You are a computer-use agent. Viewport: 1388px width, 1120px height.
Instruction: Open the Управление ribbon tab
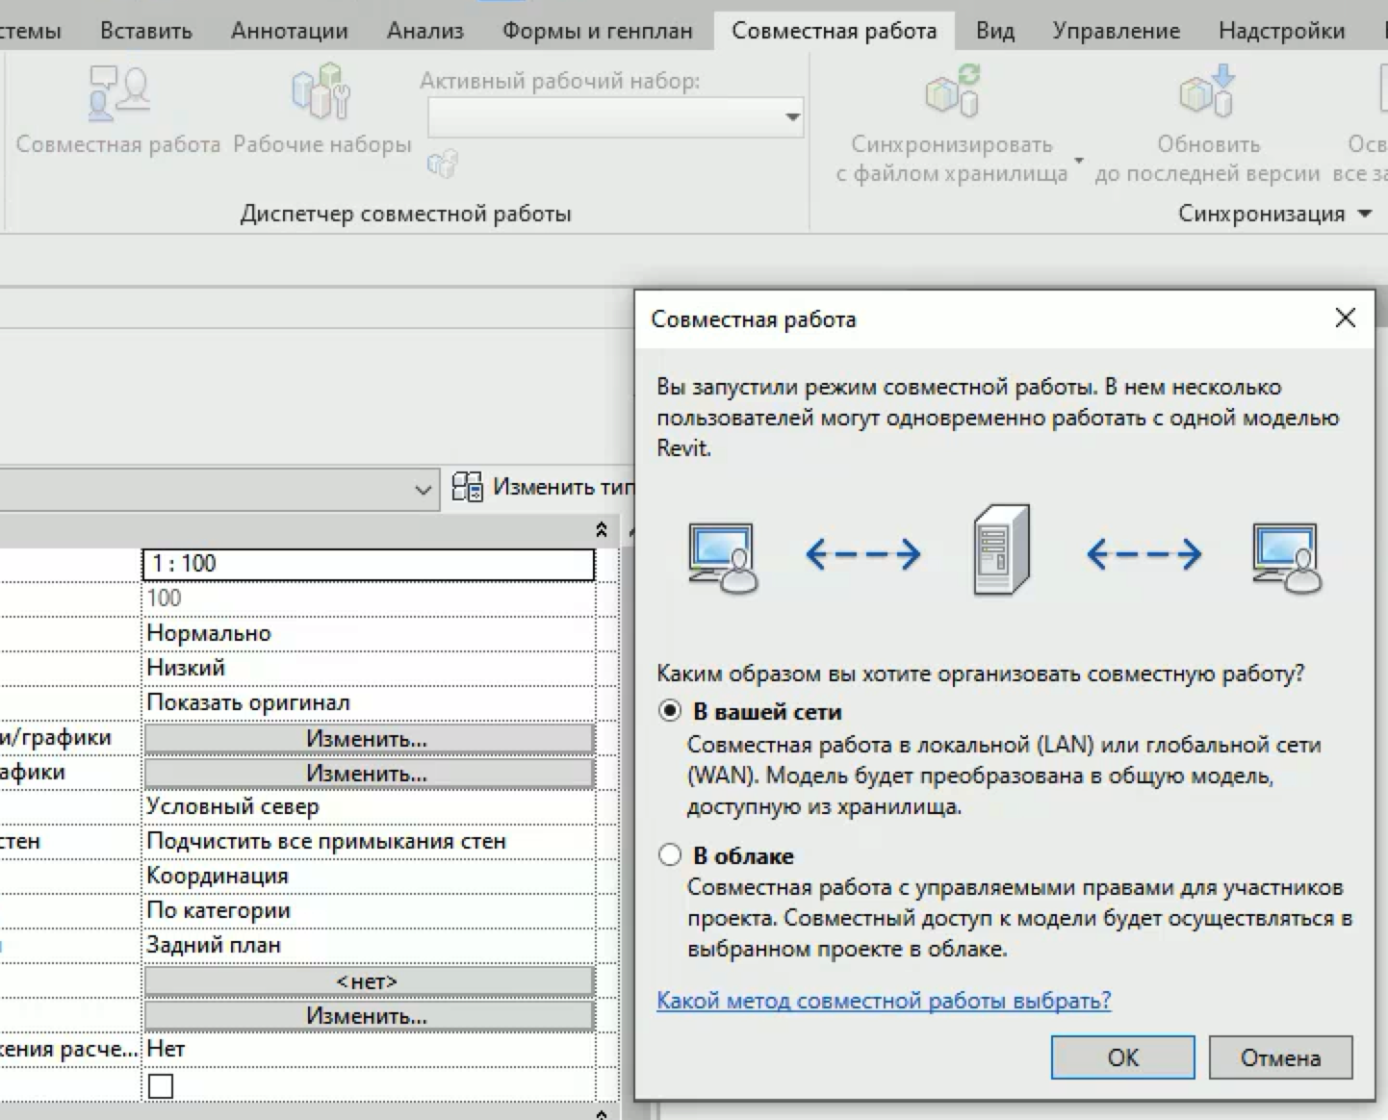[x=1116, y=31]
